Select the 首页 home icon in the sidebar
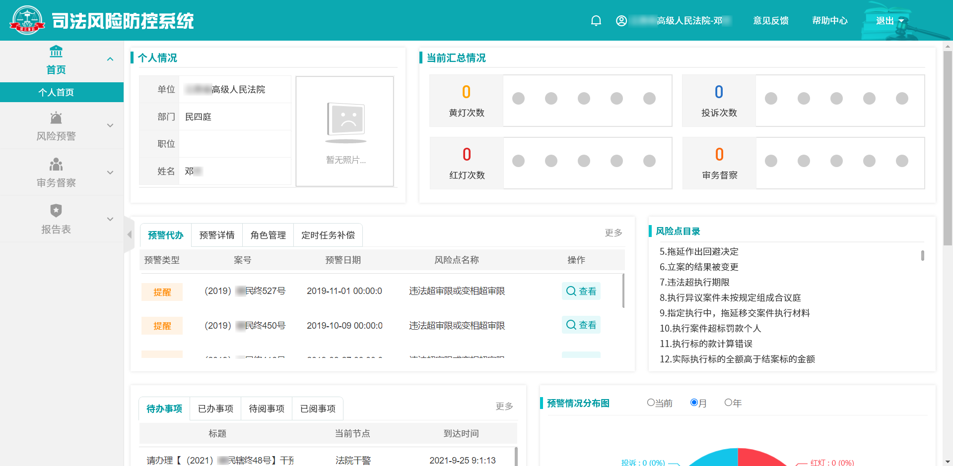 [56, 51]
